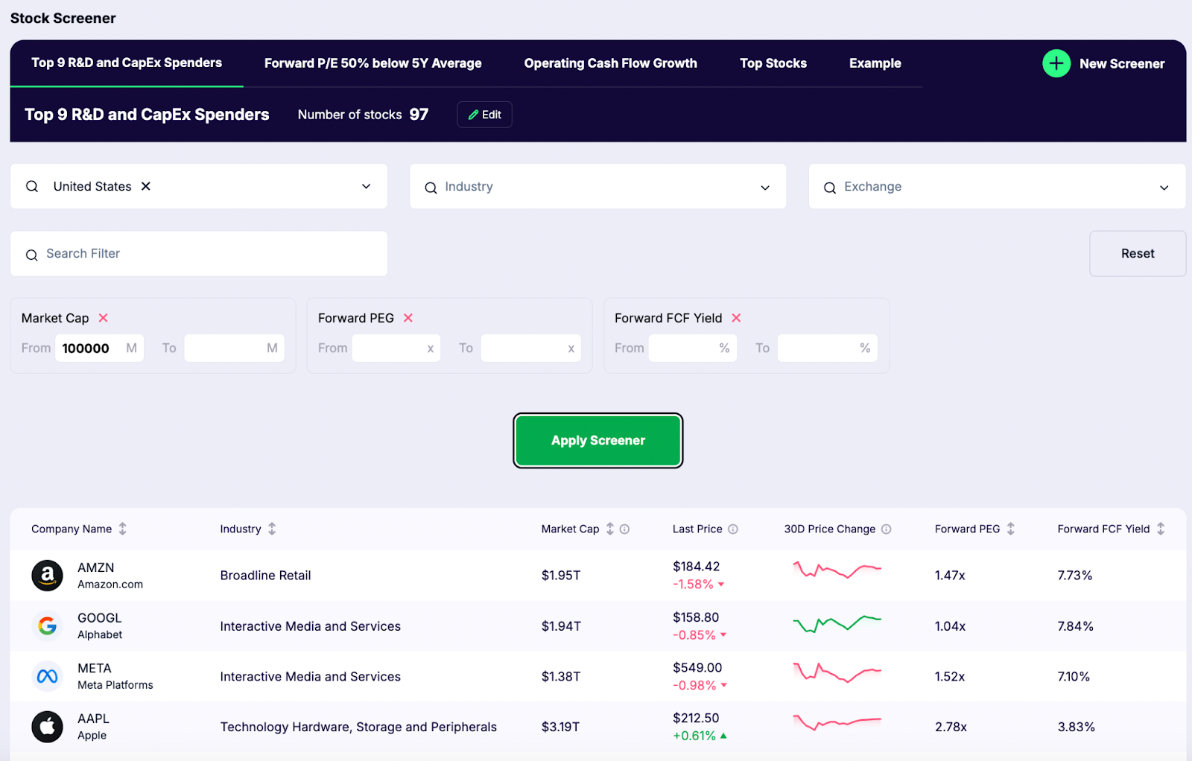Screen dimensions: 1192x761
Task: Click the 1.04x Forward PEG value
Action: pyautogui.click(x=950, y=626)
